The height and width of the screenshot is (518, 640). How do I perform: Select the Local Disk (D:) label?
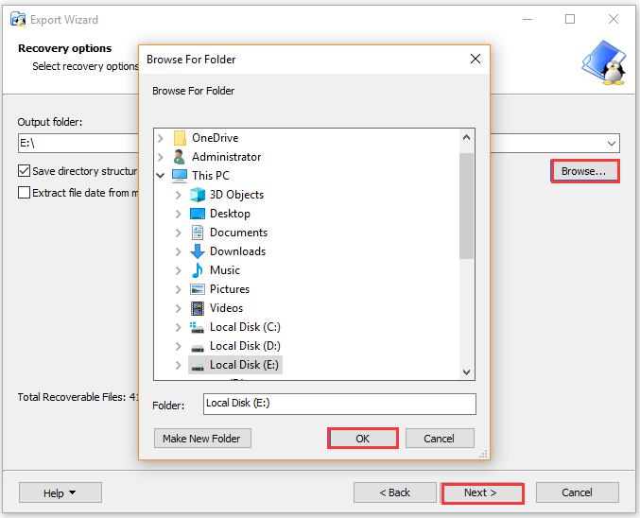[x=245, y=346]
